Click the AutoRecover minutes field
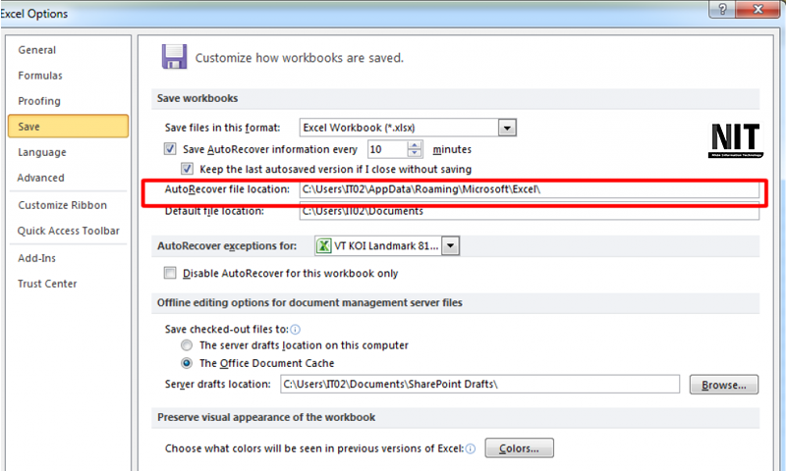This screenshot has height=471, width=786. pyautogui.click(x=388, y=149)
